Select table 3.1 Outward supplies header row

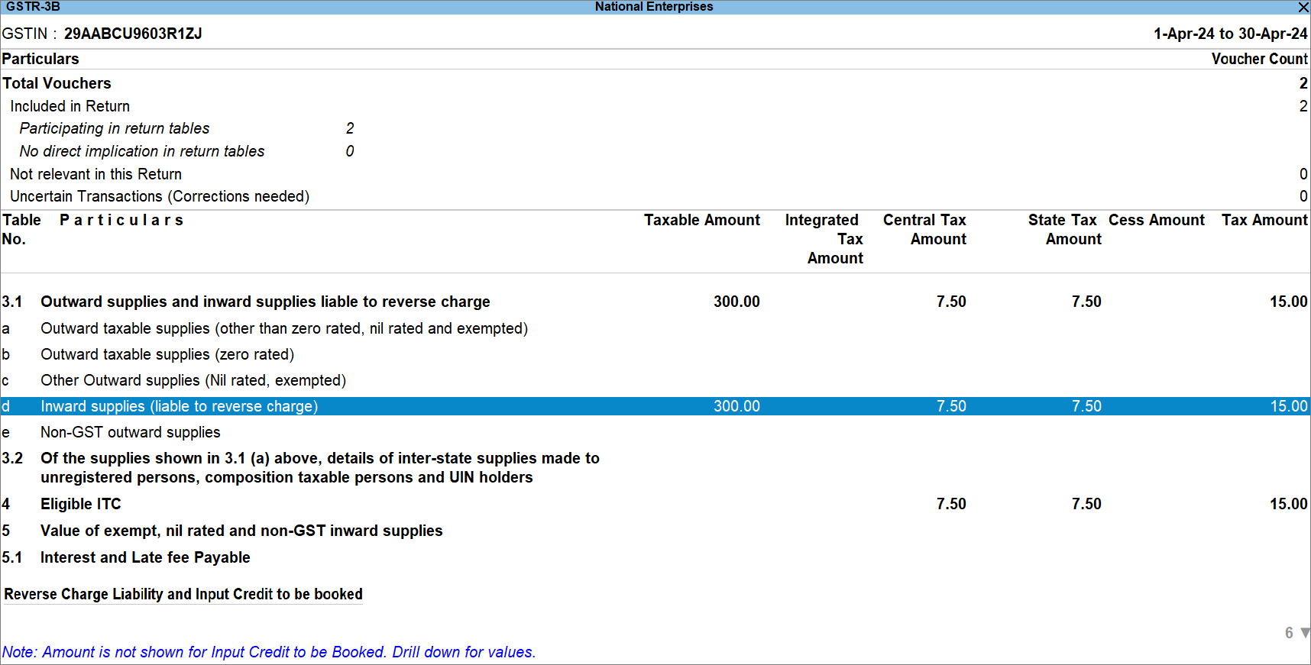[265, 302]
